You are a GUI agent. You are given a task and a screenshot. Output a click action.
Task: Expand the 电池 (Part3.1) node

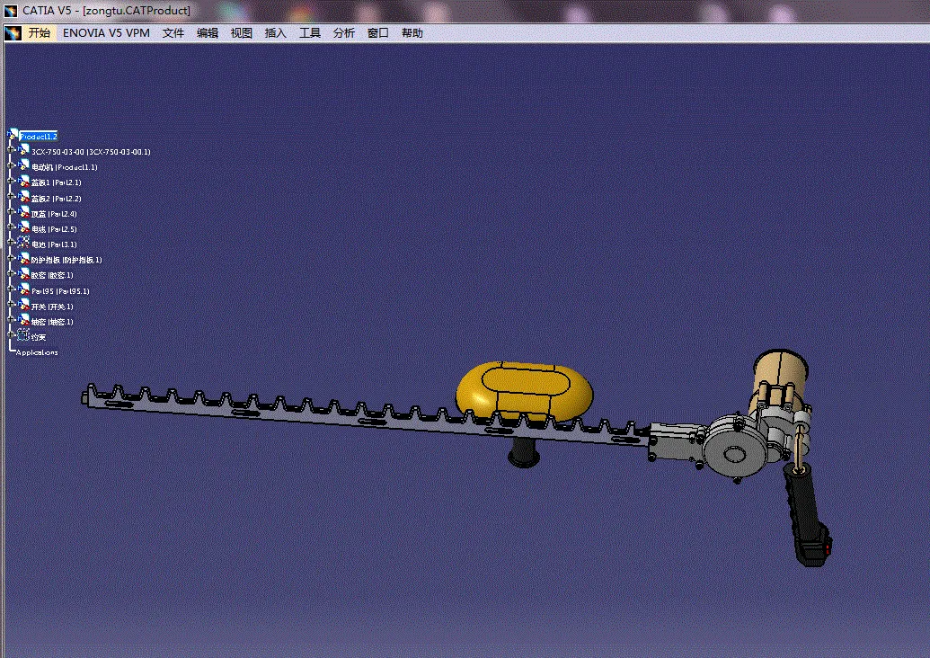pyautogui.click(x=11, y=242)
